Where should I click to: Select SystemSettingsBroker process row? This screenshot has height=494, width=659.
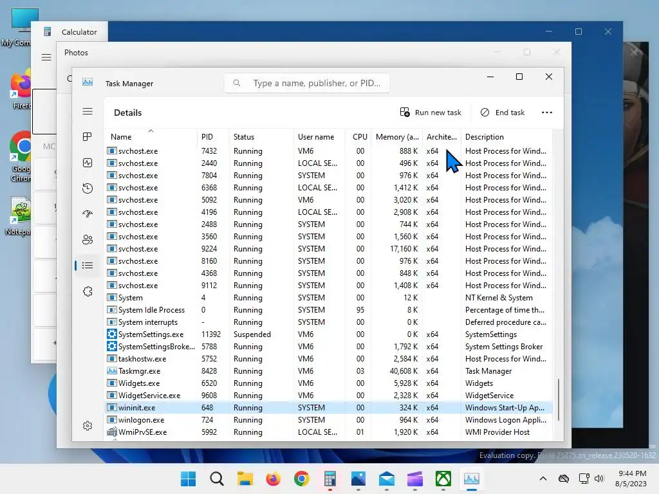328,347
